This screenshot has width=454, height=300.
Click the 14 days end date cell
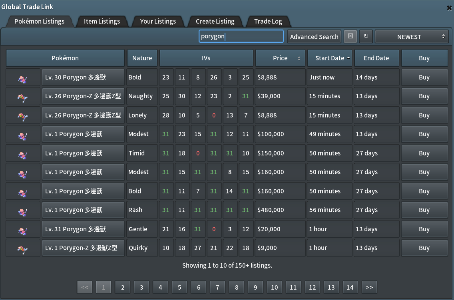point(376,77)
